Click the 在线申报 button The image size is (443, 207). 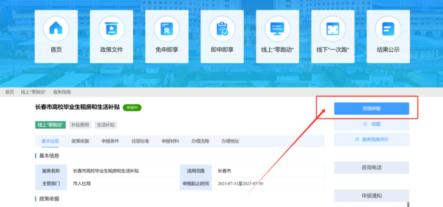(371, 108)
